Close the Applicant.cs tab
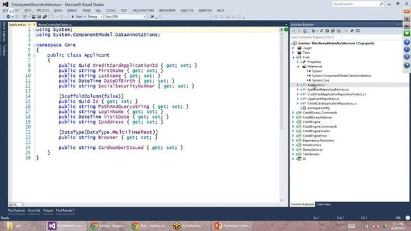This screenshot has width=411, height=231. tap(34, 24)
